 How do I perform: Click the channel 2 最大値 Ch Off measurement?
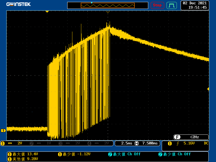[x=124, y=154]
